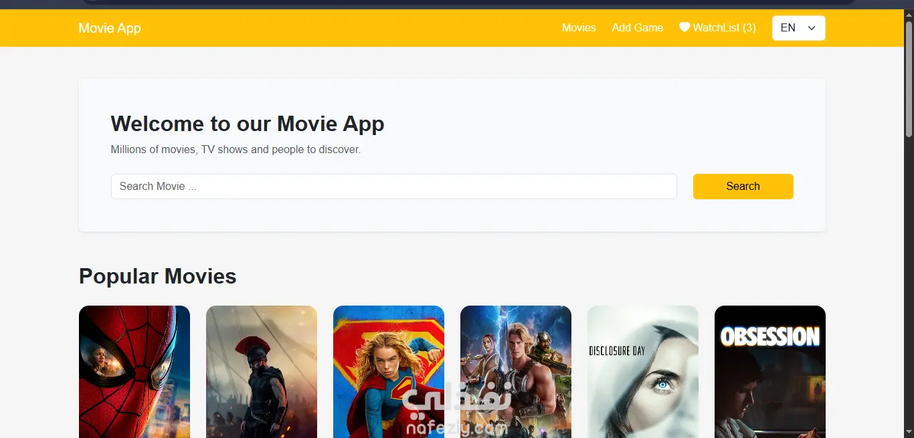Focus the Search Movie input field
The height and width of the screenshot is (438, 914).
tap(394, 187)
